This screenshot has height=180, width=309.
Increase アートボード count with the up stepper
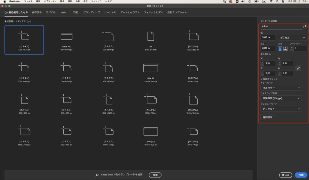pyautogui.click(x=292, y=47)
